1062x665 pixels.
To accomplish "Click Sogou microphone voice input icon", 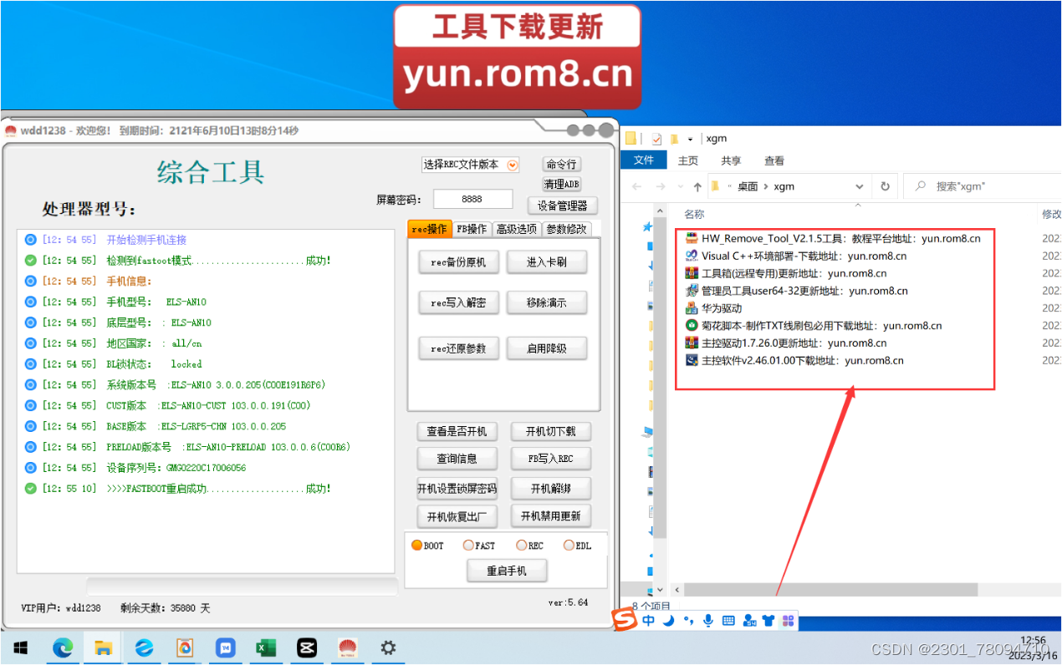I will click(x=708, y=621).
